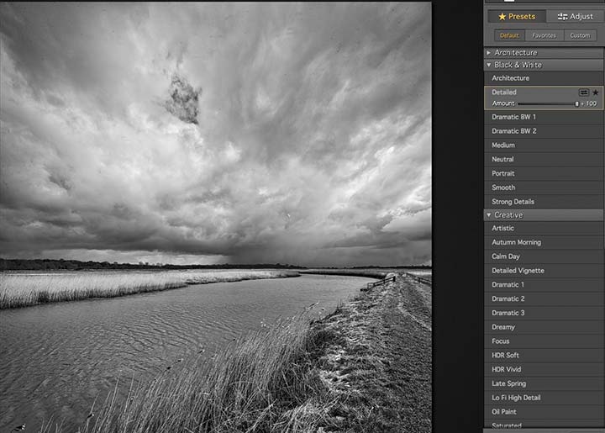Switch to the Presets tab

click(x=517, y=16)
